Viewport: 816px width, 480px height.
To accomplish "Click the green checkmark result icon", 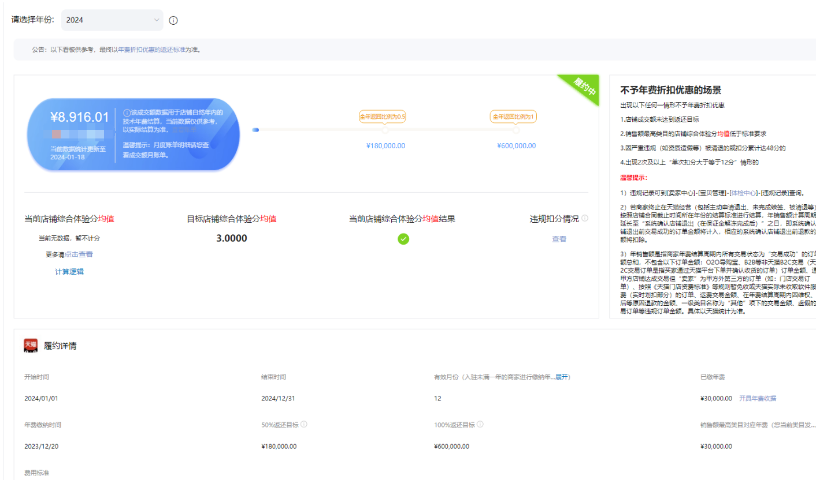I will pos(403,239).
